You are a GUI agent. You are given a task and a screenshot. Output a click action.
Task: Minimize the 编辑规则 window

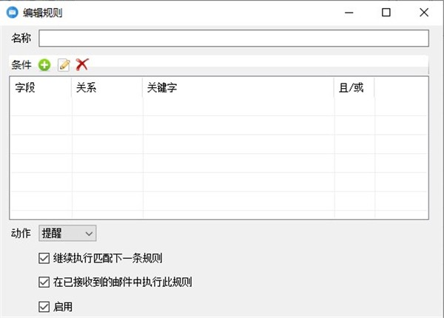point(349,13)
